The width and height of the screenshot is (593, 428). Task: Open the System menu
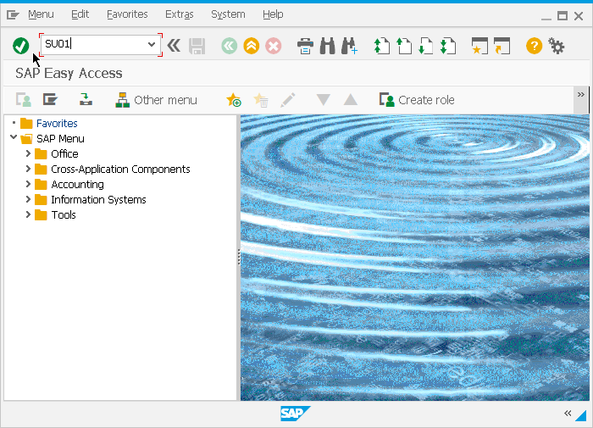(228, 14)
